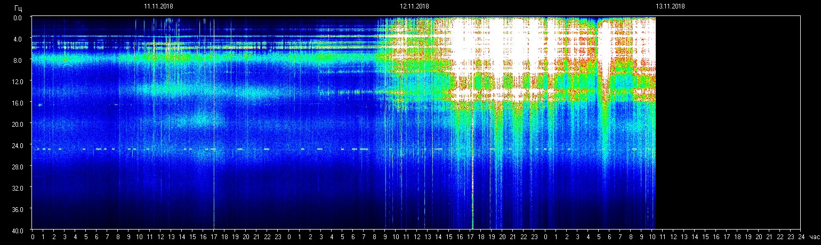Select the 12.11.2018 date header

pyautogui.click(x=414, y=6)
